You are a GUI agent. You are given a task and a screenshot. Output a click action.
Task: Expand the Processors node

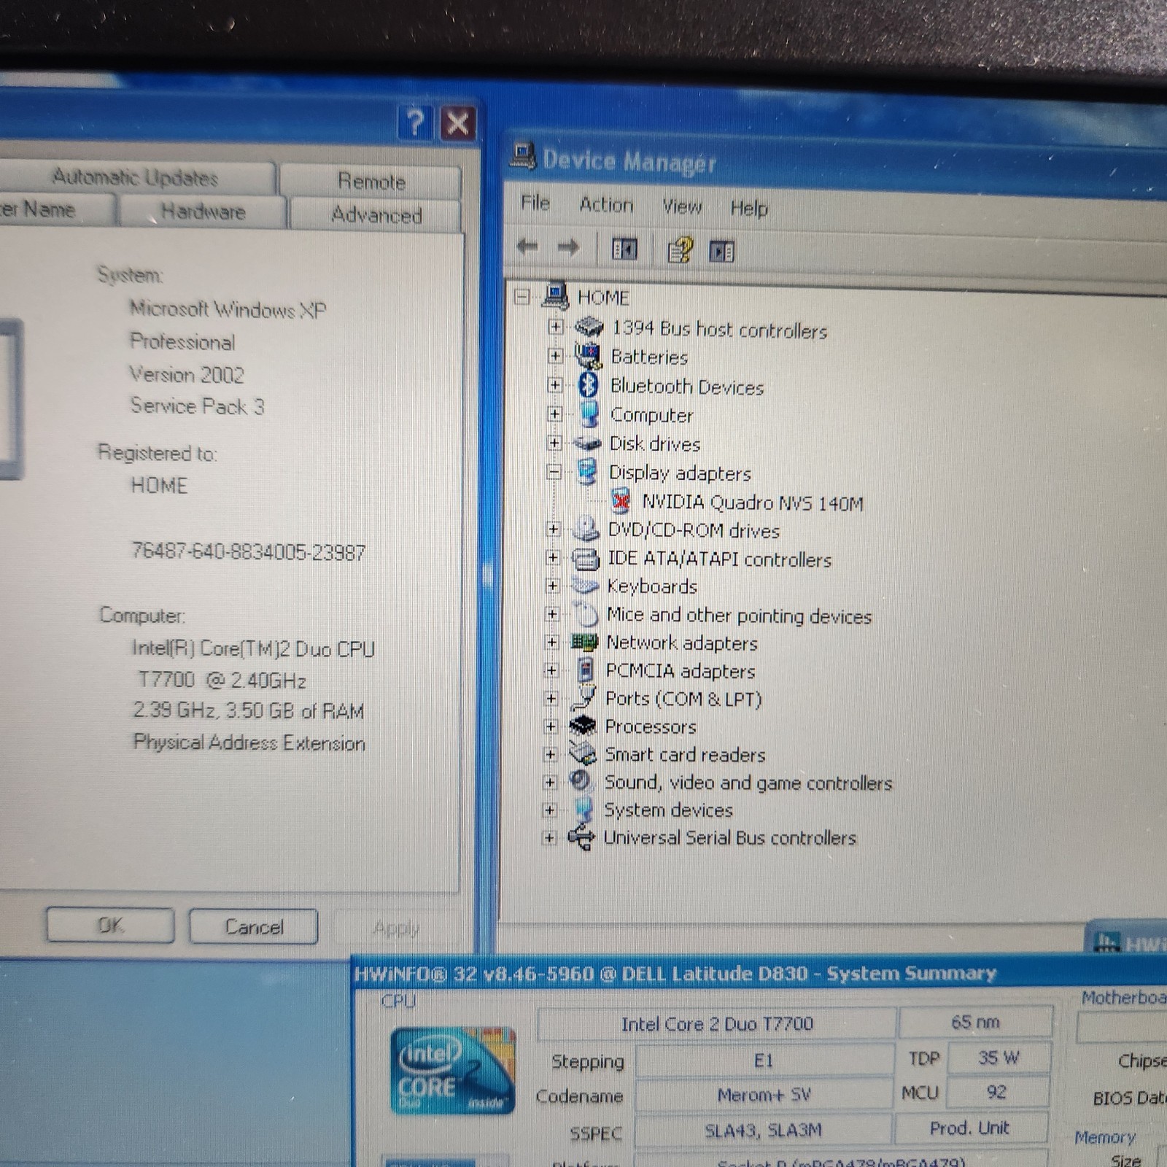[551, 726]
